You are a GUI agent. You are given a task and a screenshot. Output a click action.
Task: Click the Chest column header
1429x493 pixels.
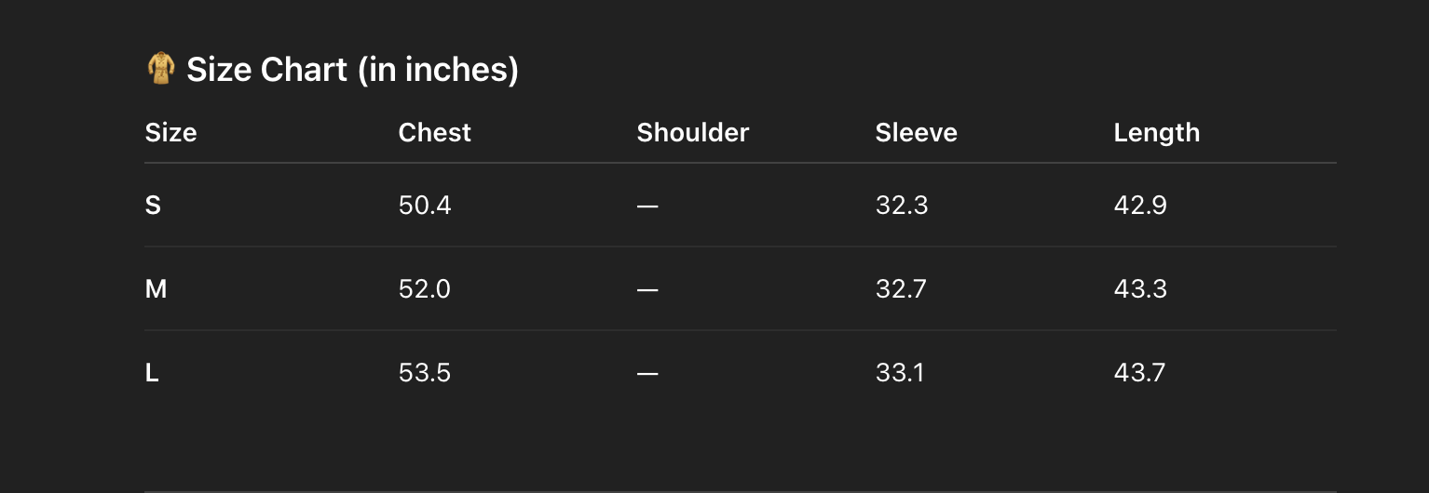click(434, 132)
